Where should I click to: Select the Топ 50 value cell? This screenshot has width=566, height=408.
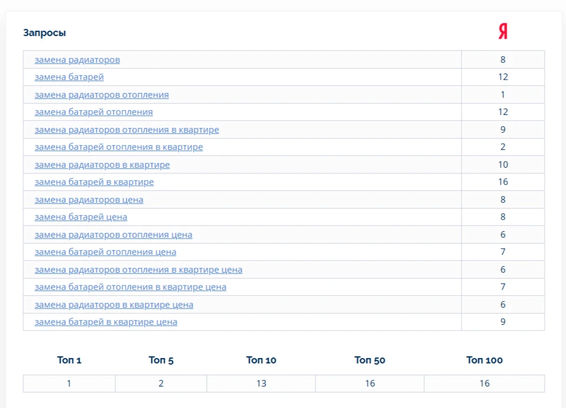click(369, 384)
